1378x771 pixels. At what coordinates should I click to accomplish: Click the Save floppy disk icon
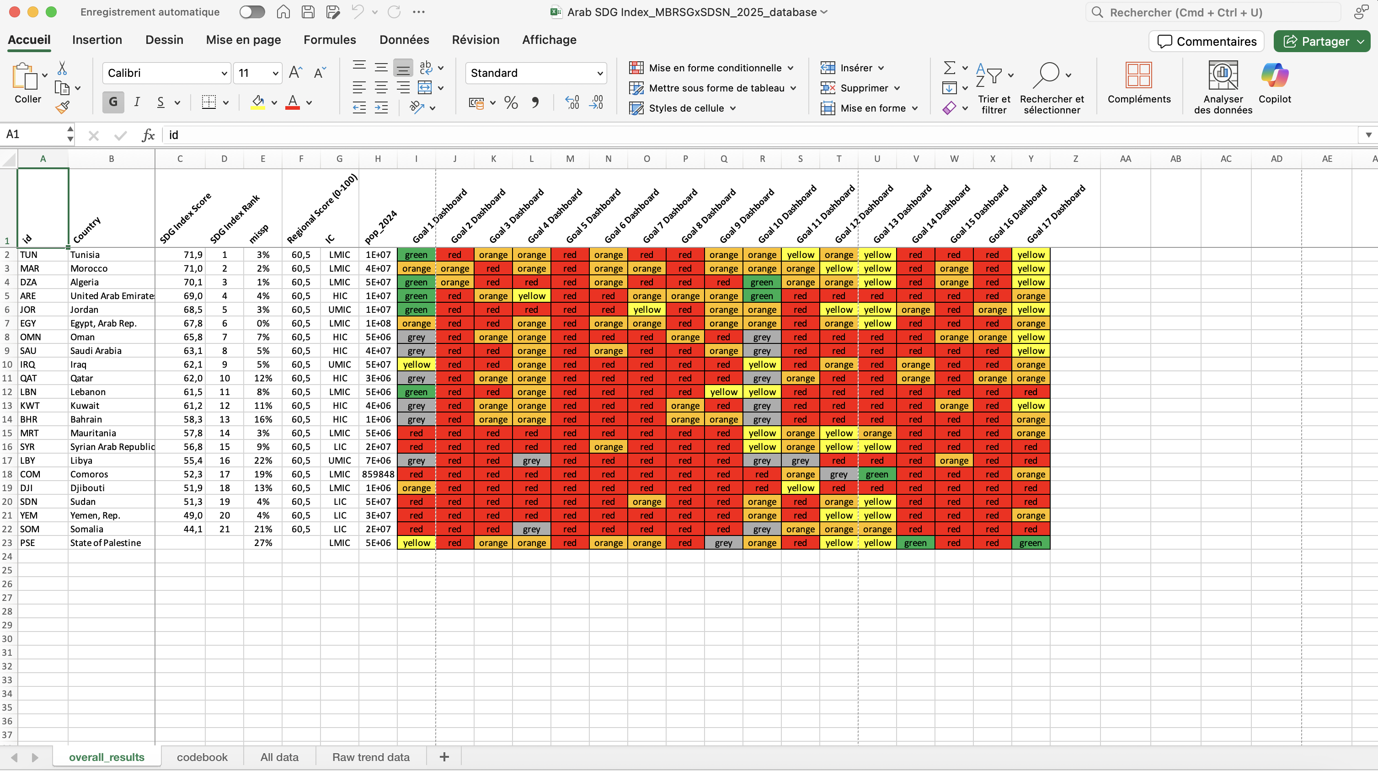tap(308, 12)
